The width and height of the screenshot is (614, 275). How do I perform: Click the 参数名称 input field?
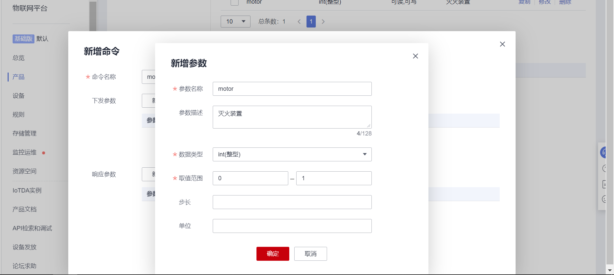point(292,89)
